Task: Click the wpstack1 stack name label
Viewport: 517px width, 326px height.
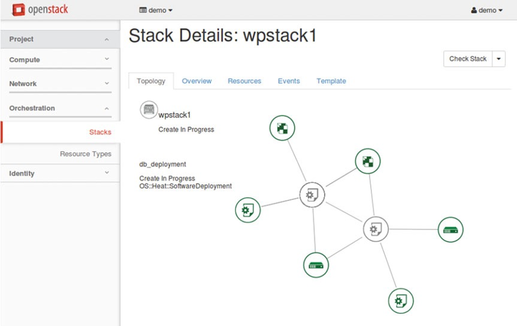Action: [x=174, y=115]
